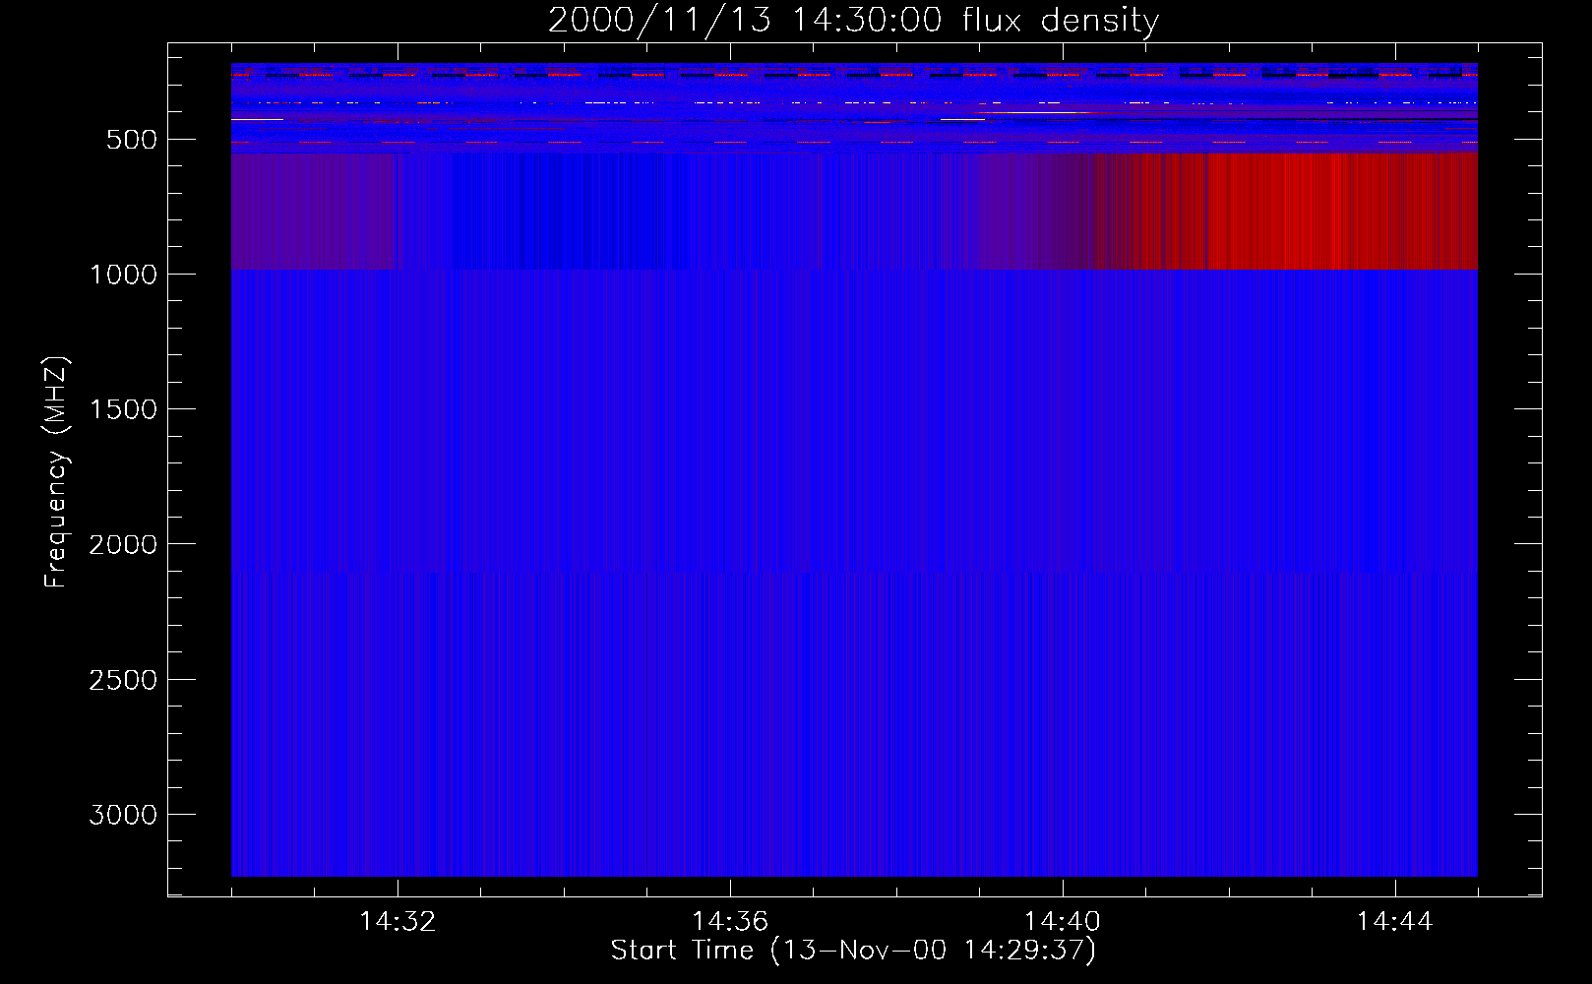Click the 14:36 time tick label

pyautogui.click(x=730, y=922)
